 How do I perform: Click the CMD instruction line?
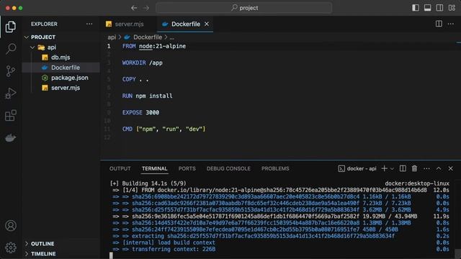164,129
